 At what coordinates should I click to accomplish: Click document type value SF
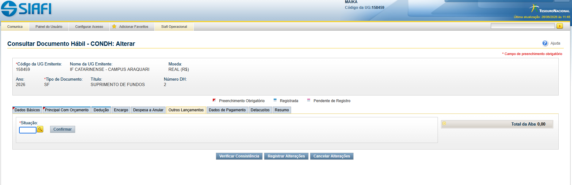(47, 84)
